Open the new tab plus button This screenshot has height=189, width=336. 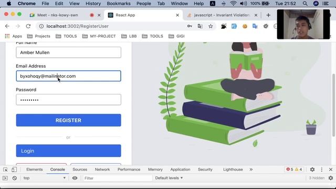tap(268, 15)
